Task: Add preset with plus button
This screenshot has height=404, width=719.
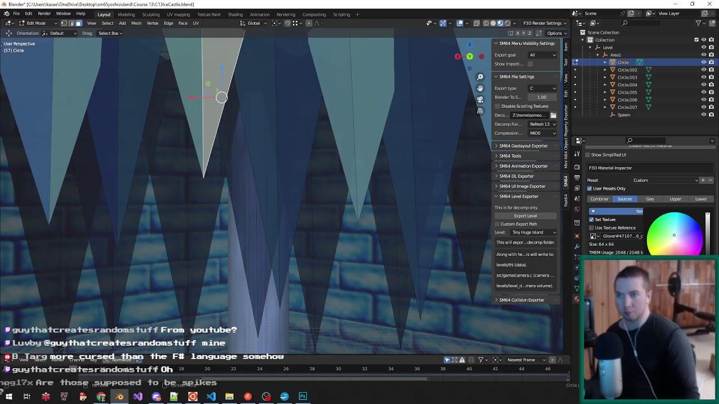Action: coord(703,180)
